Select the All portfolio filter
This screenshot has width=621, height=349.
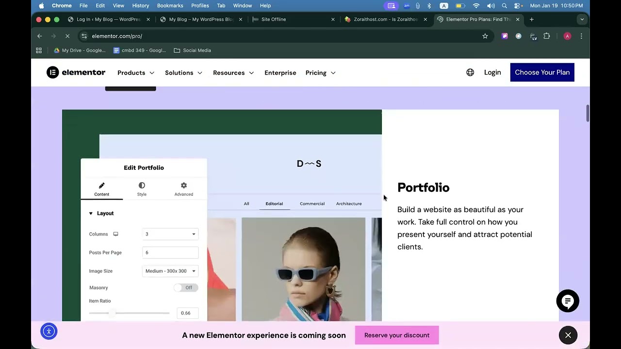tap(246, 204)
